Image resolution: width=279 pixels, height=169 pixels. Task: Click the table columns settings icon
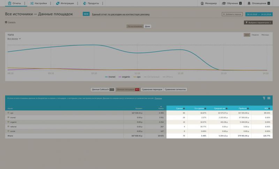point(269,98)
